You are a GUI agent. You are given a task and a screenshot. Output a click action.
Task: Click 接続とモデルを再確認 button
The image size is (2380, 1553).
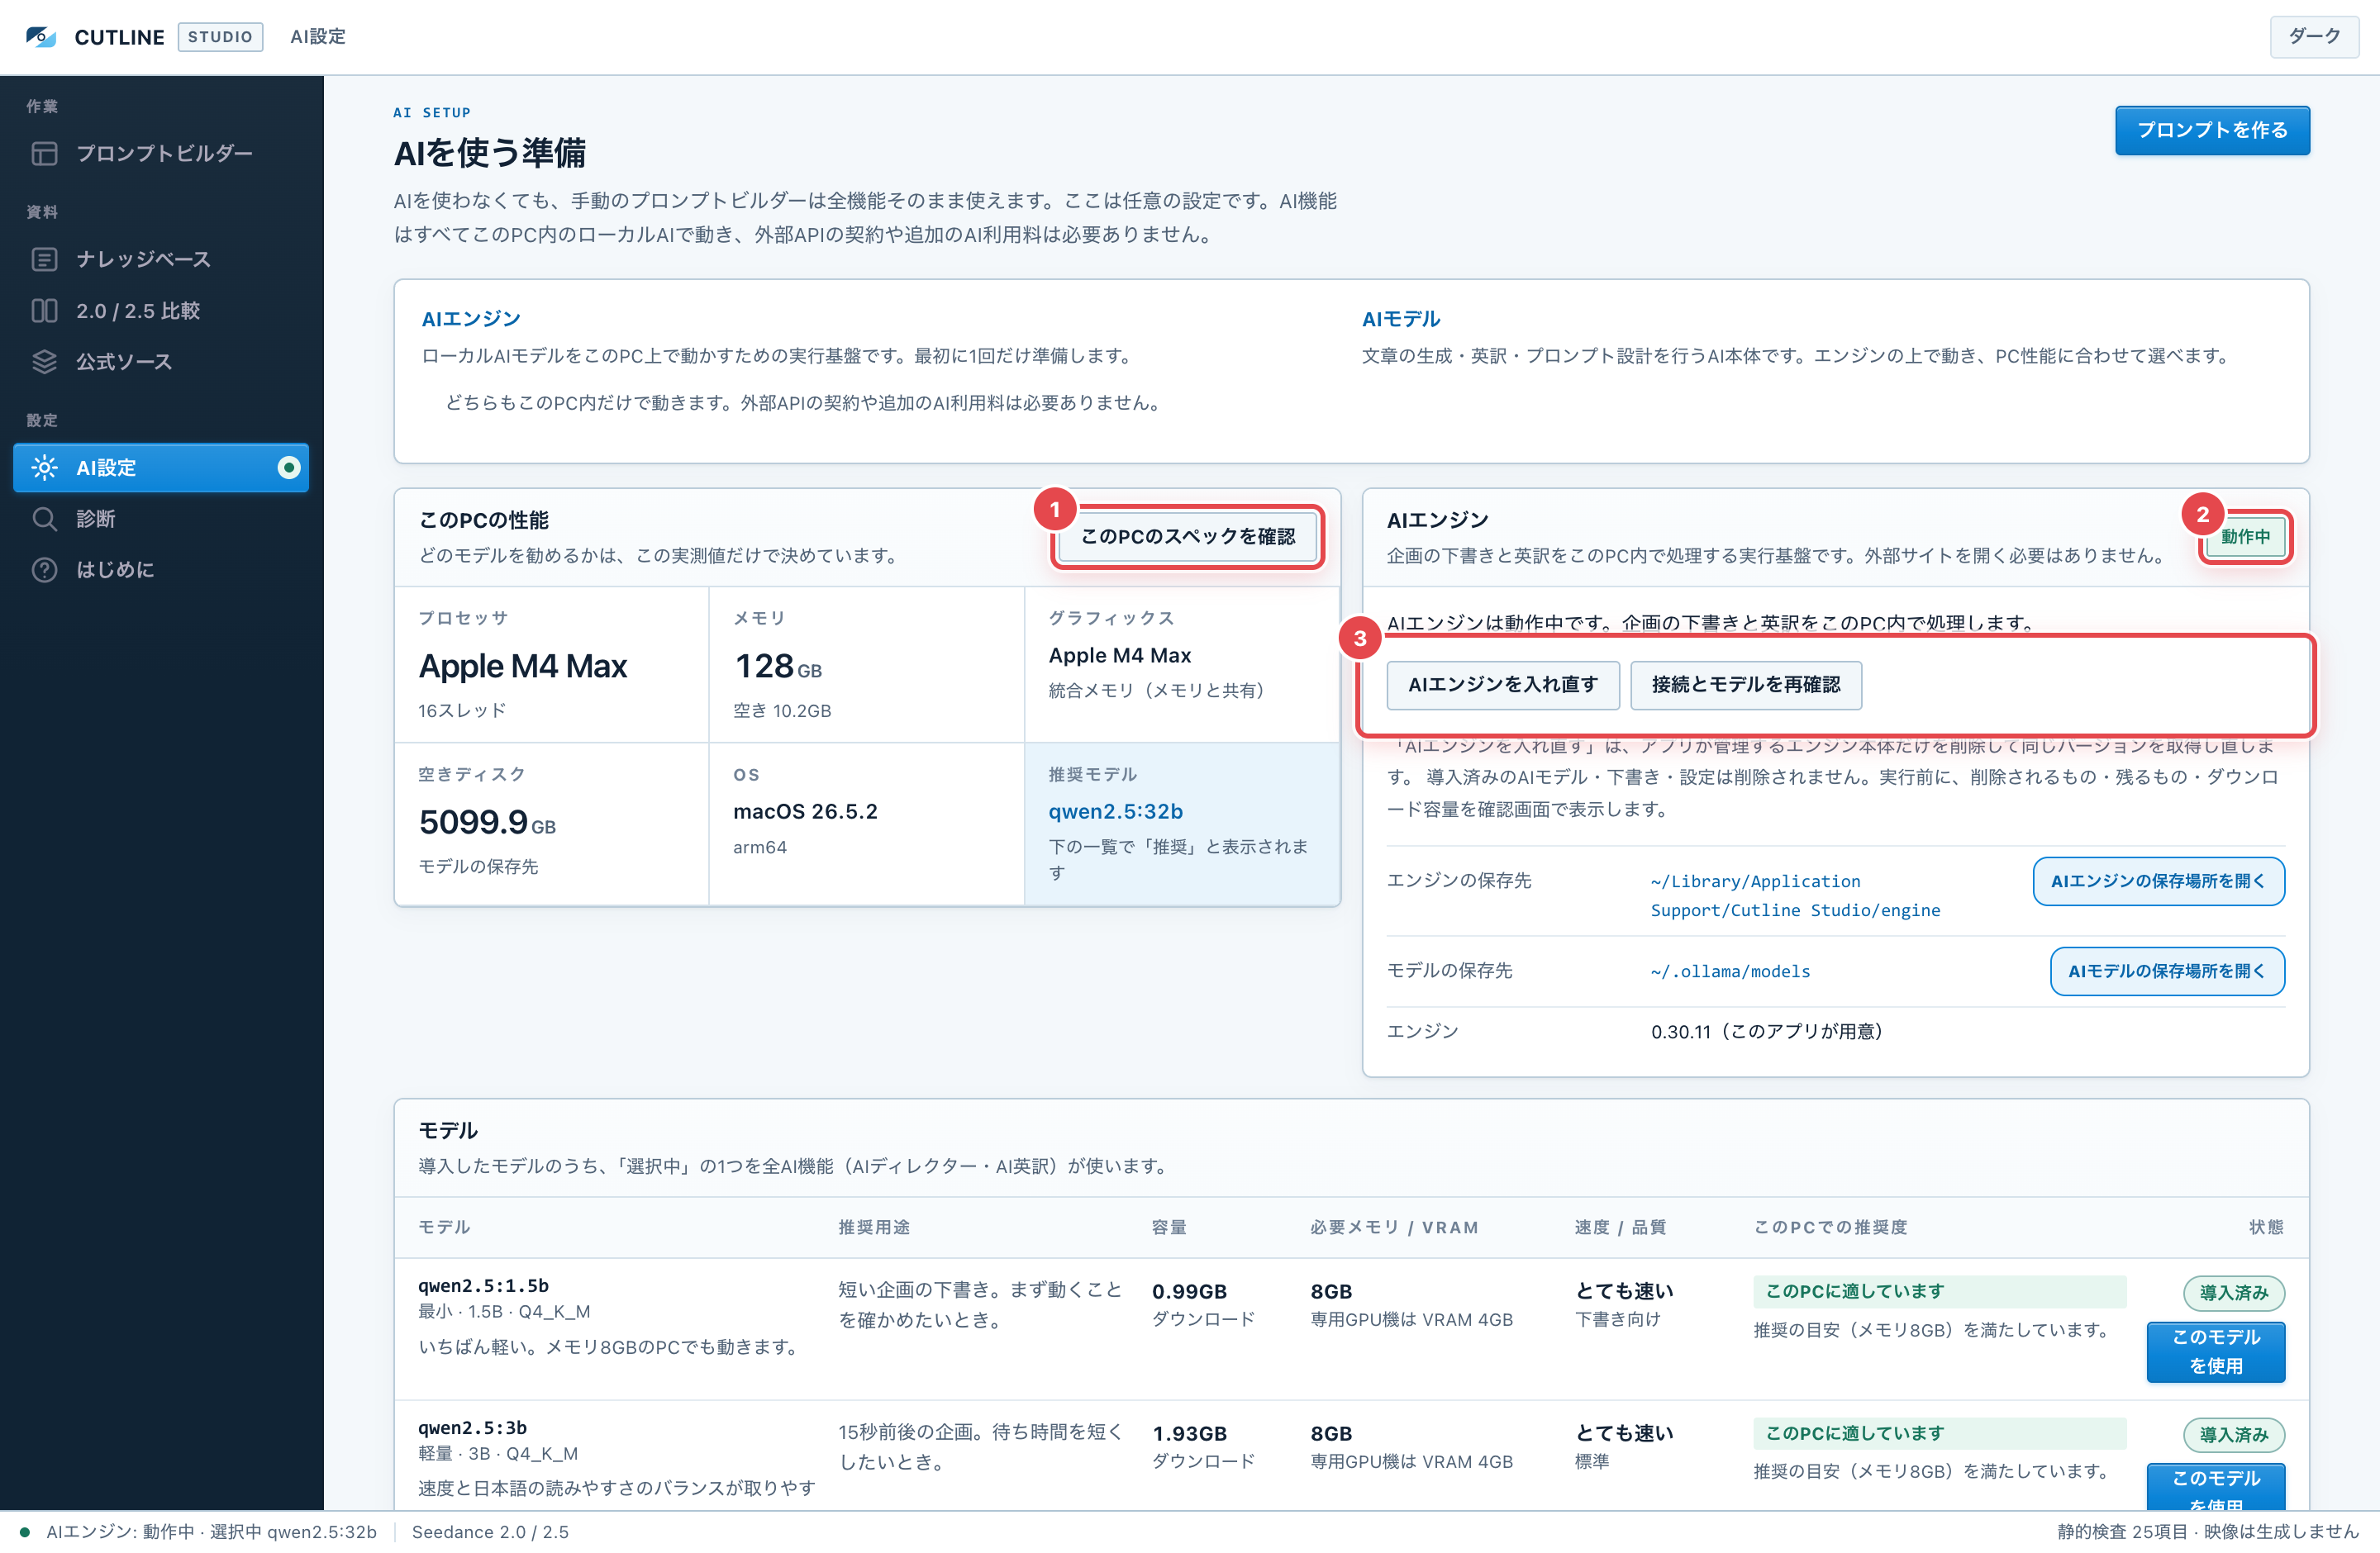[x=1746, y=686]
